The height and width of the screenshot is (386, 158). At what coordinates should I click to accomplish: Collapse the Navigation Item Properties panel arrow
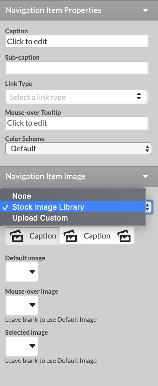pyautogui.click(x=146, y=10)
